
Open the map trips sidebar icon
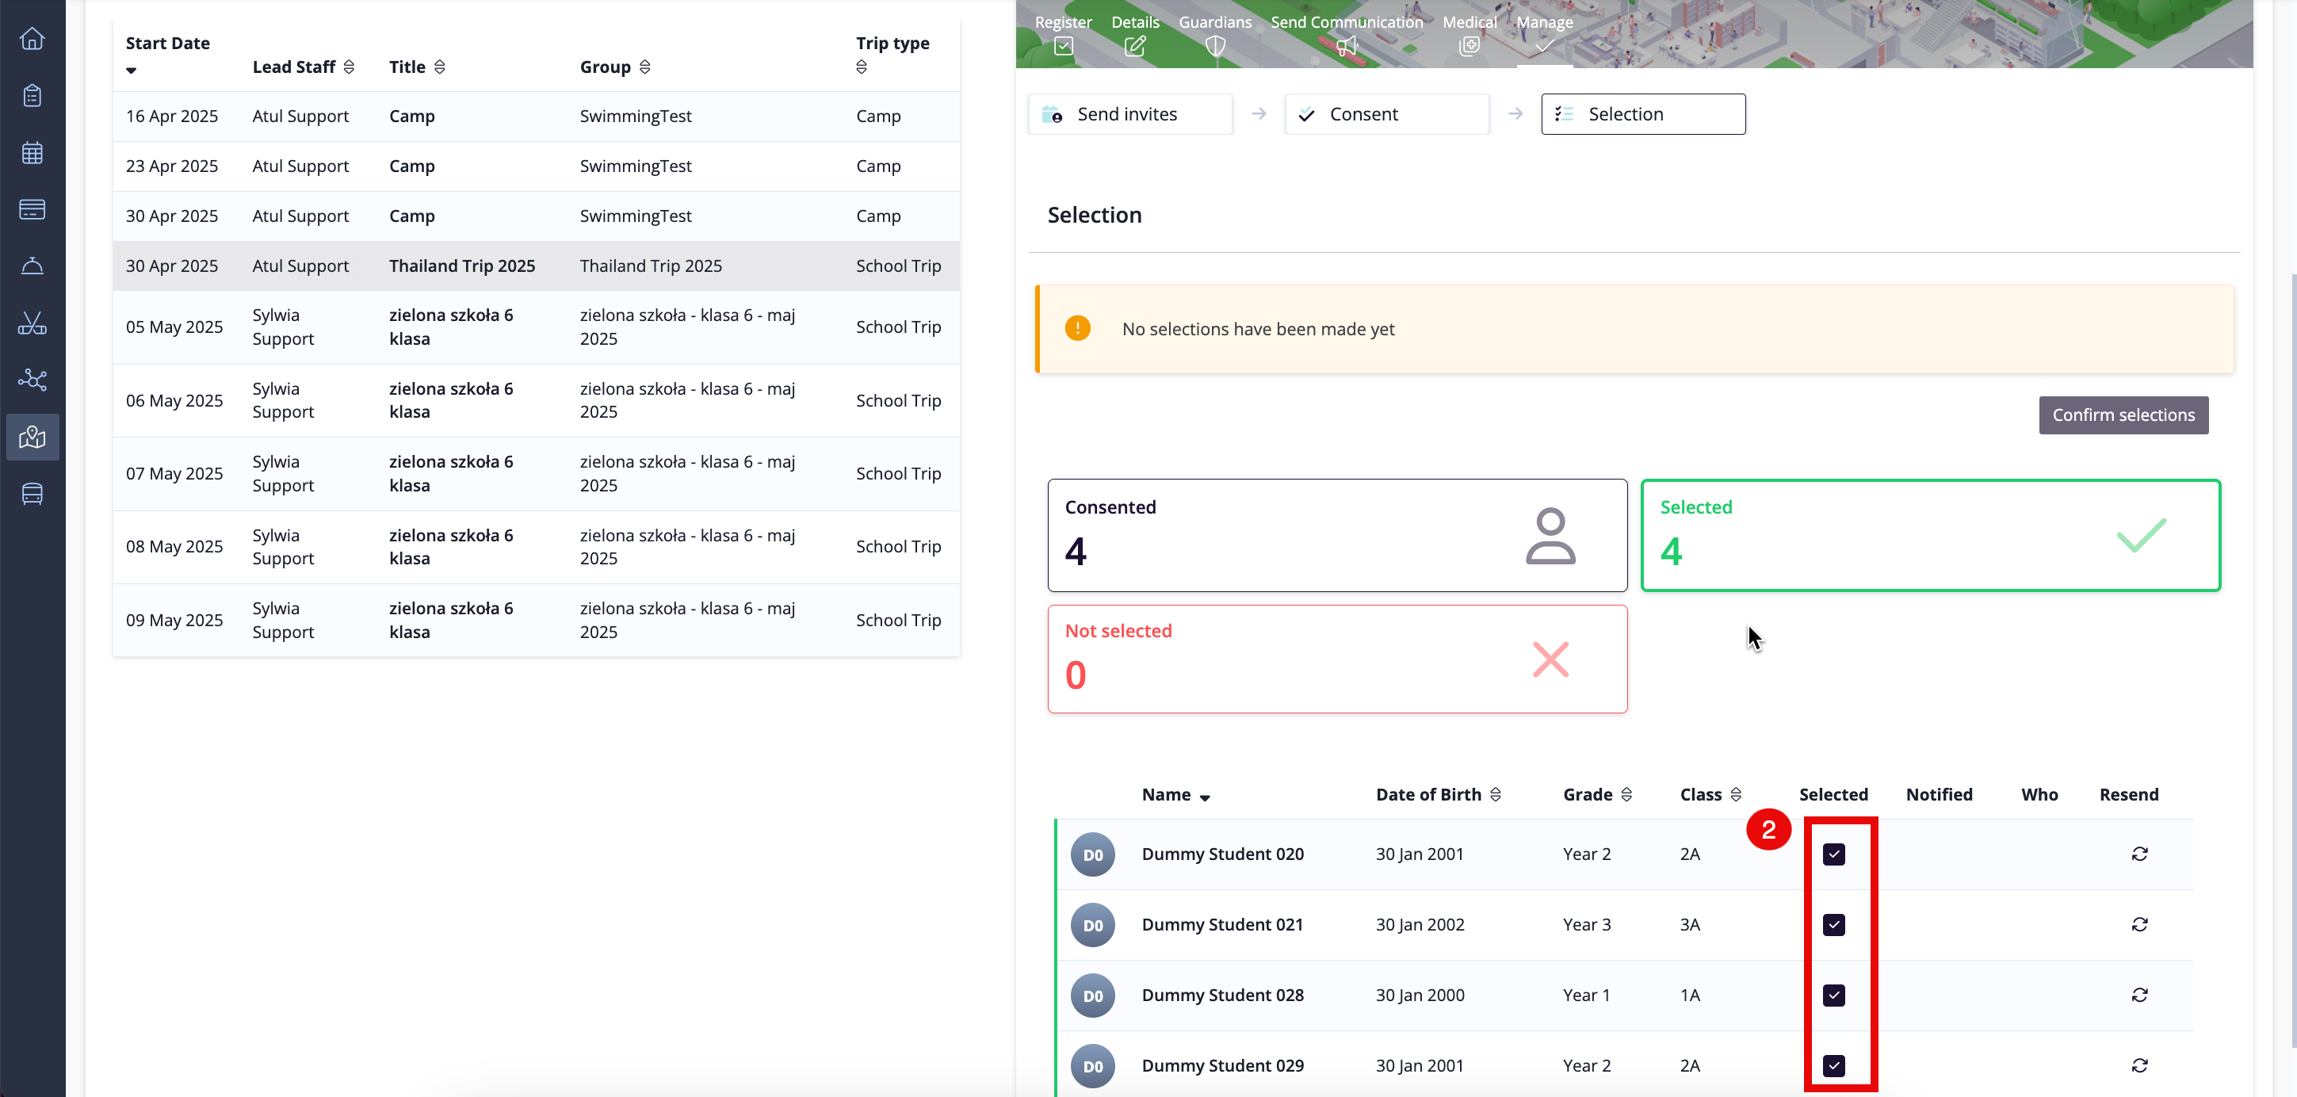(x=32, y=437)
